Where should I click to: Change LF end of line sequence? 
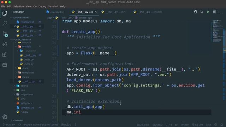[176, 125]
